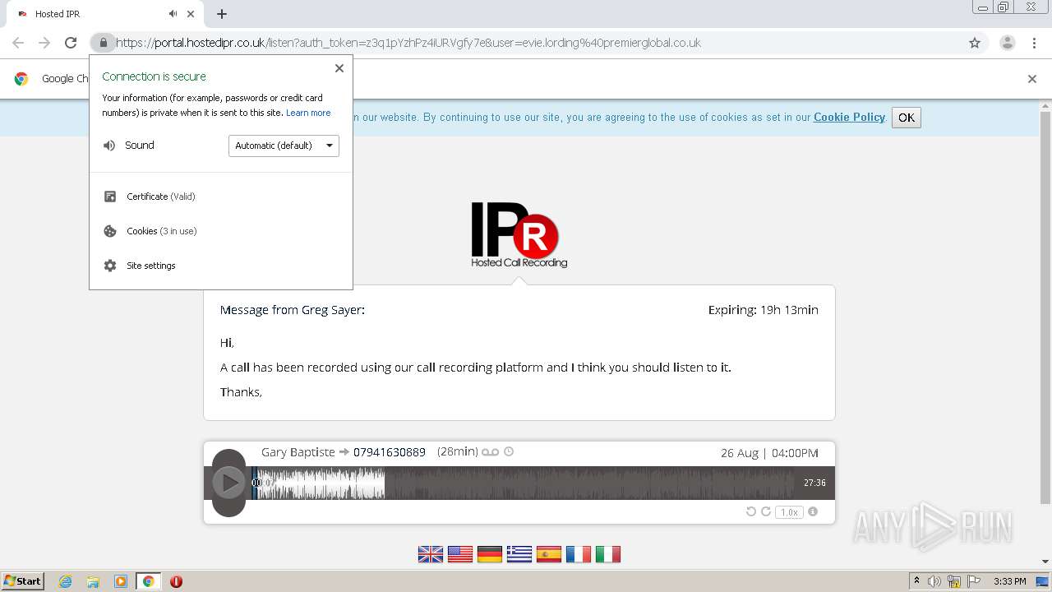Click the taskbar clock 3:33 PM
1052x592 pixels.
(x=1010, y=581)
